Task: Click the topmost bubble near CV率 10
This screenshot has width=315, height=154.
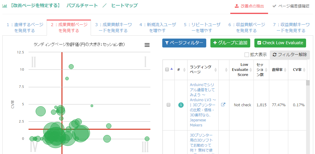Action: (x=71, y=66)
